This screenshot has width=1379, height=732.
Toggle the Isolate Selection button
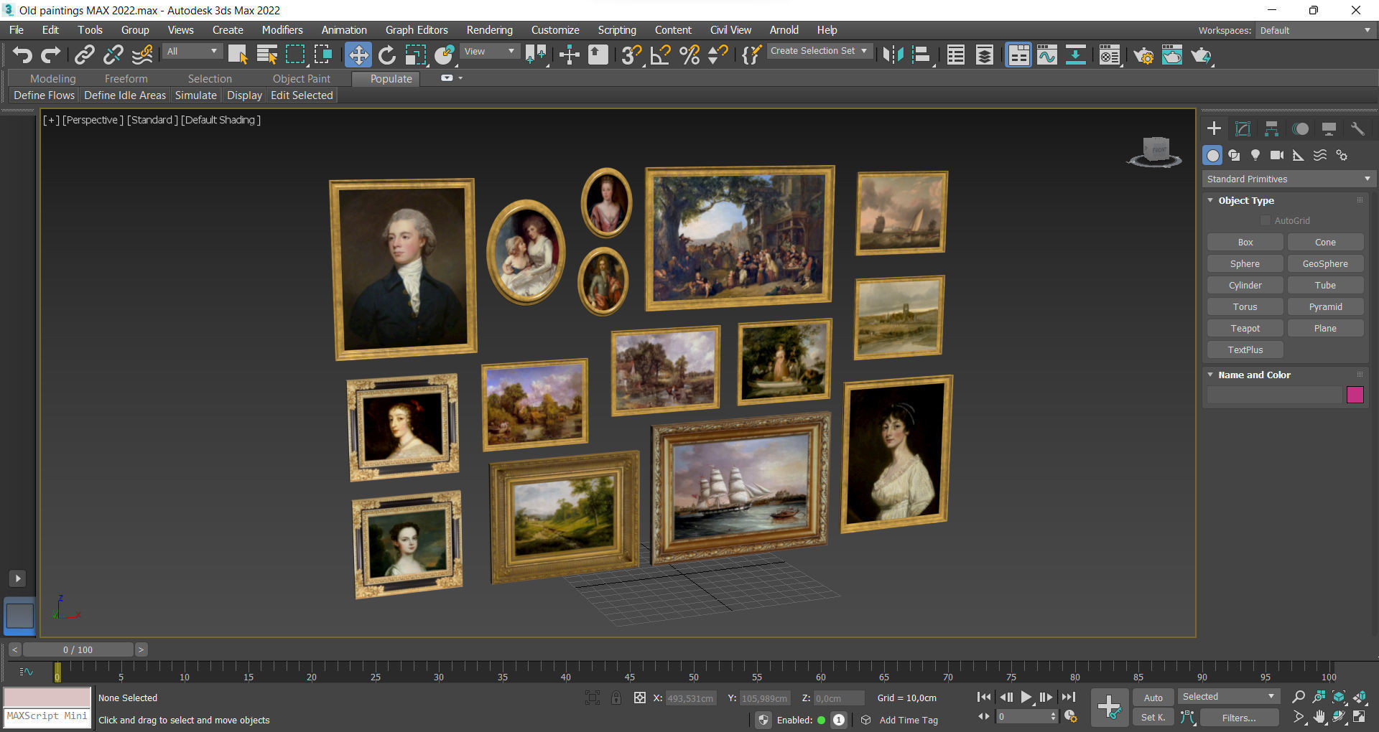pyautogui.click(x=593, y=698)
